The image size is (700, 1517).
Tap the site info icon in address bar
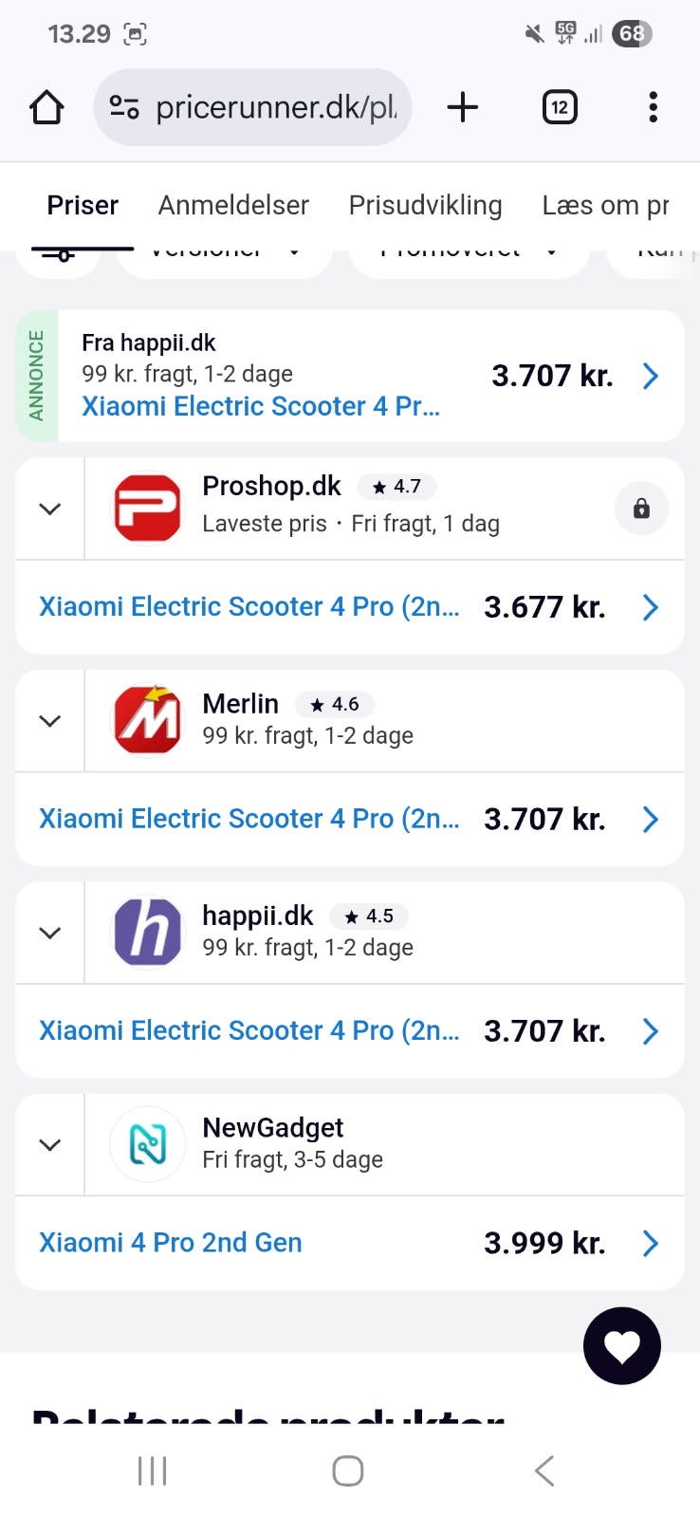pyautogui.click(x=124, y=107)
